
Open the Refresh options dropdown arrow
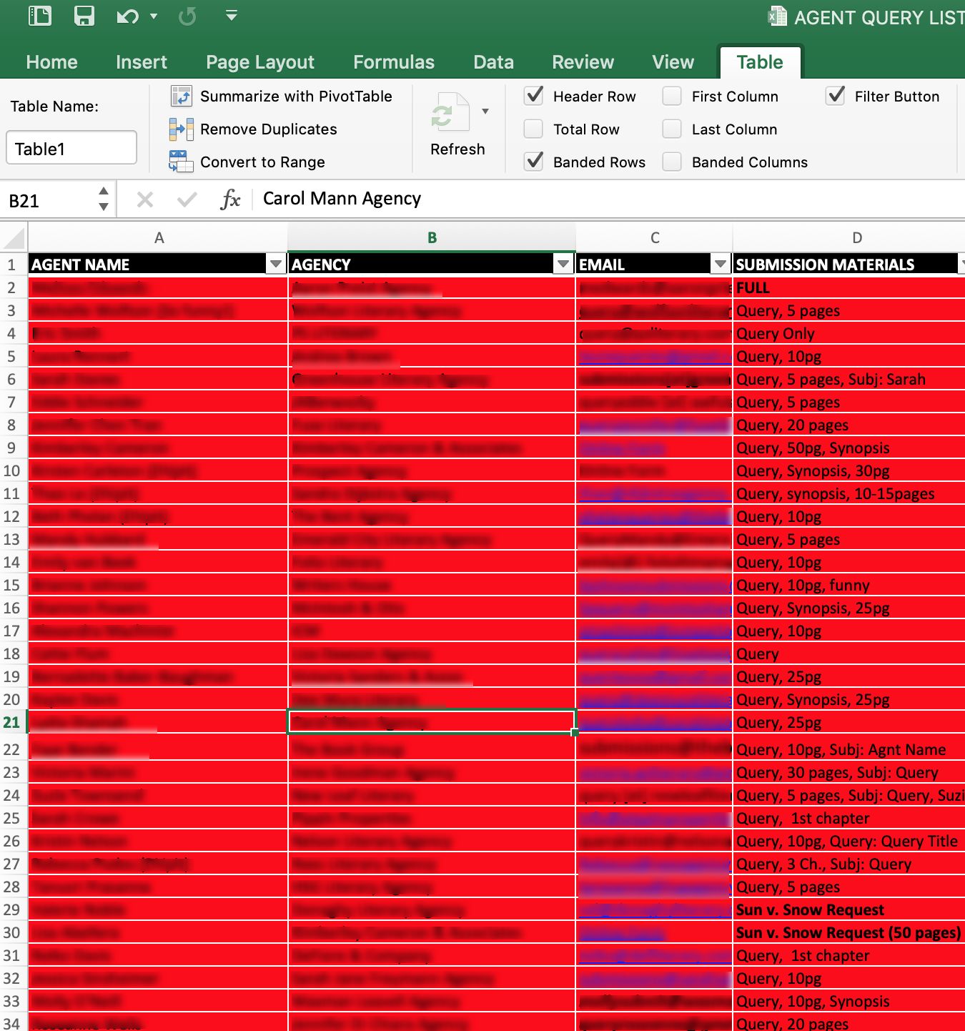coord(485,112)
